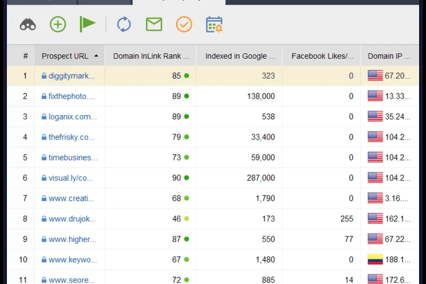Open the thefrisky.co... prospect link
The width and height of the screenshot is (426, 284).
(72, 137)
